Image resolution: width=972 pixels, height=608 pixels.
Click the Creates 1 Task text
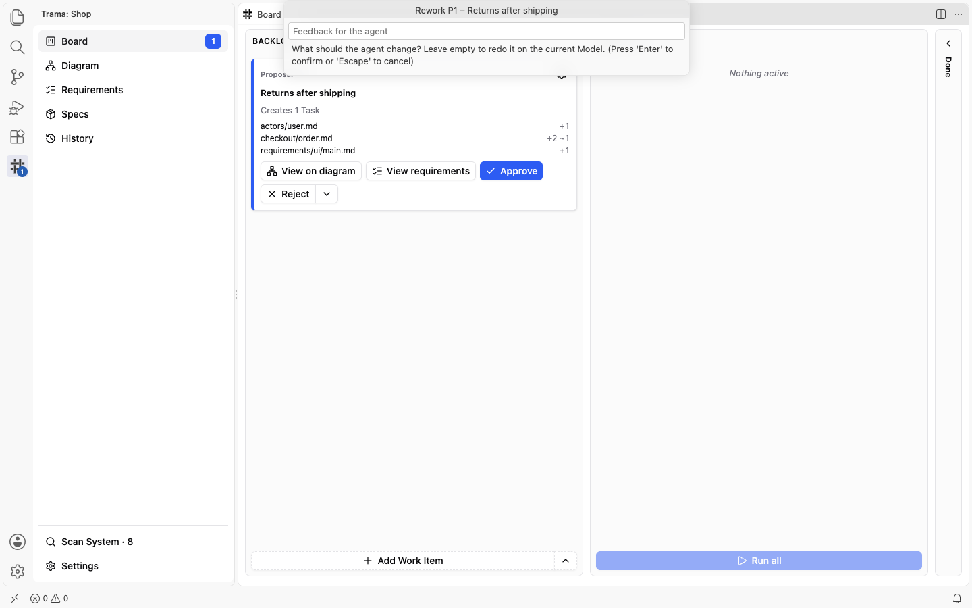tap(290, 111)
